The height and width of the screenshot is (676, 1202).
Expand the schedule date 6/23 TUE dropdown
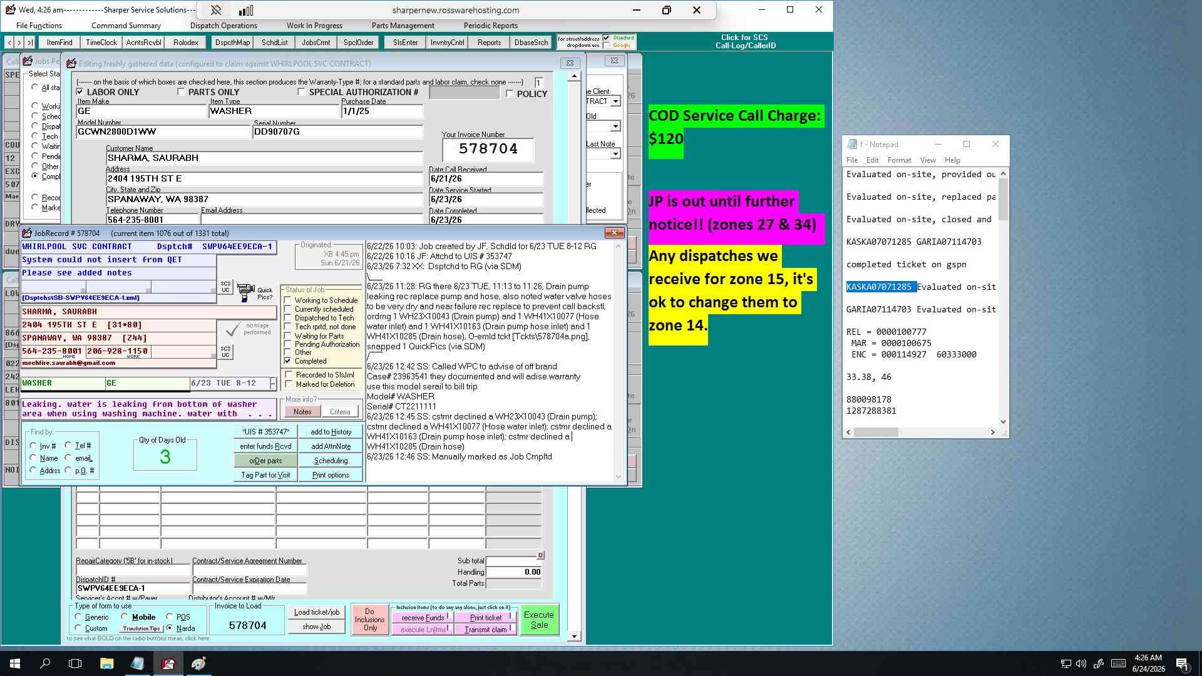pos(273,383)
